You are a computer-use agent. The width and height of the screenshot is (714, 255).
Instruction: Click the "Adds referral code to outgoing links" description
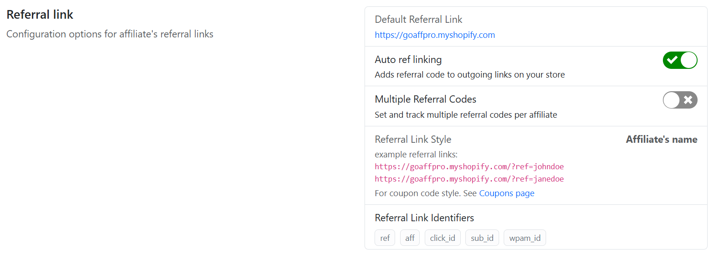point(469,75)
